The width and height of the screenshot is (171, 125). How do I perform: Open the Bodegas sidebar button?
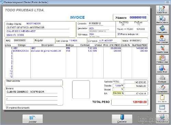click(162, 79)
